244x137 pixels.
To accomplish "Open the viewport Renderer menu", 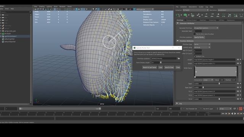I will tap(63, 7).
